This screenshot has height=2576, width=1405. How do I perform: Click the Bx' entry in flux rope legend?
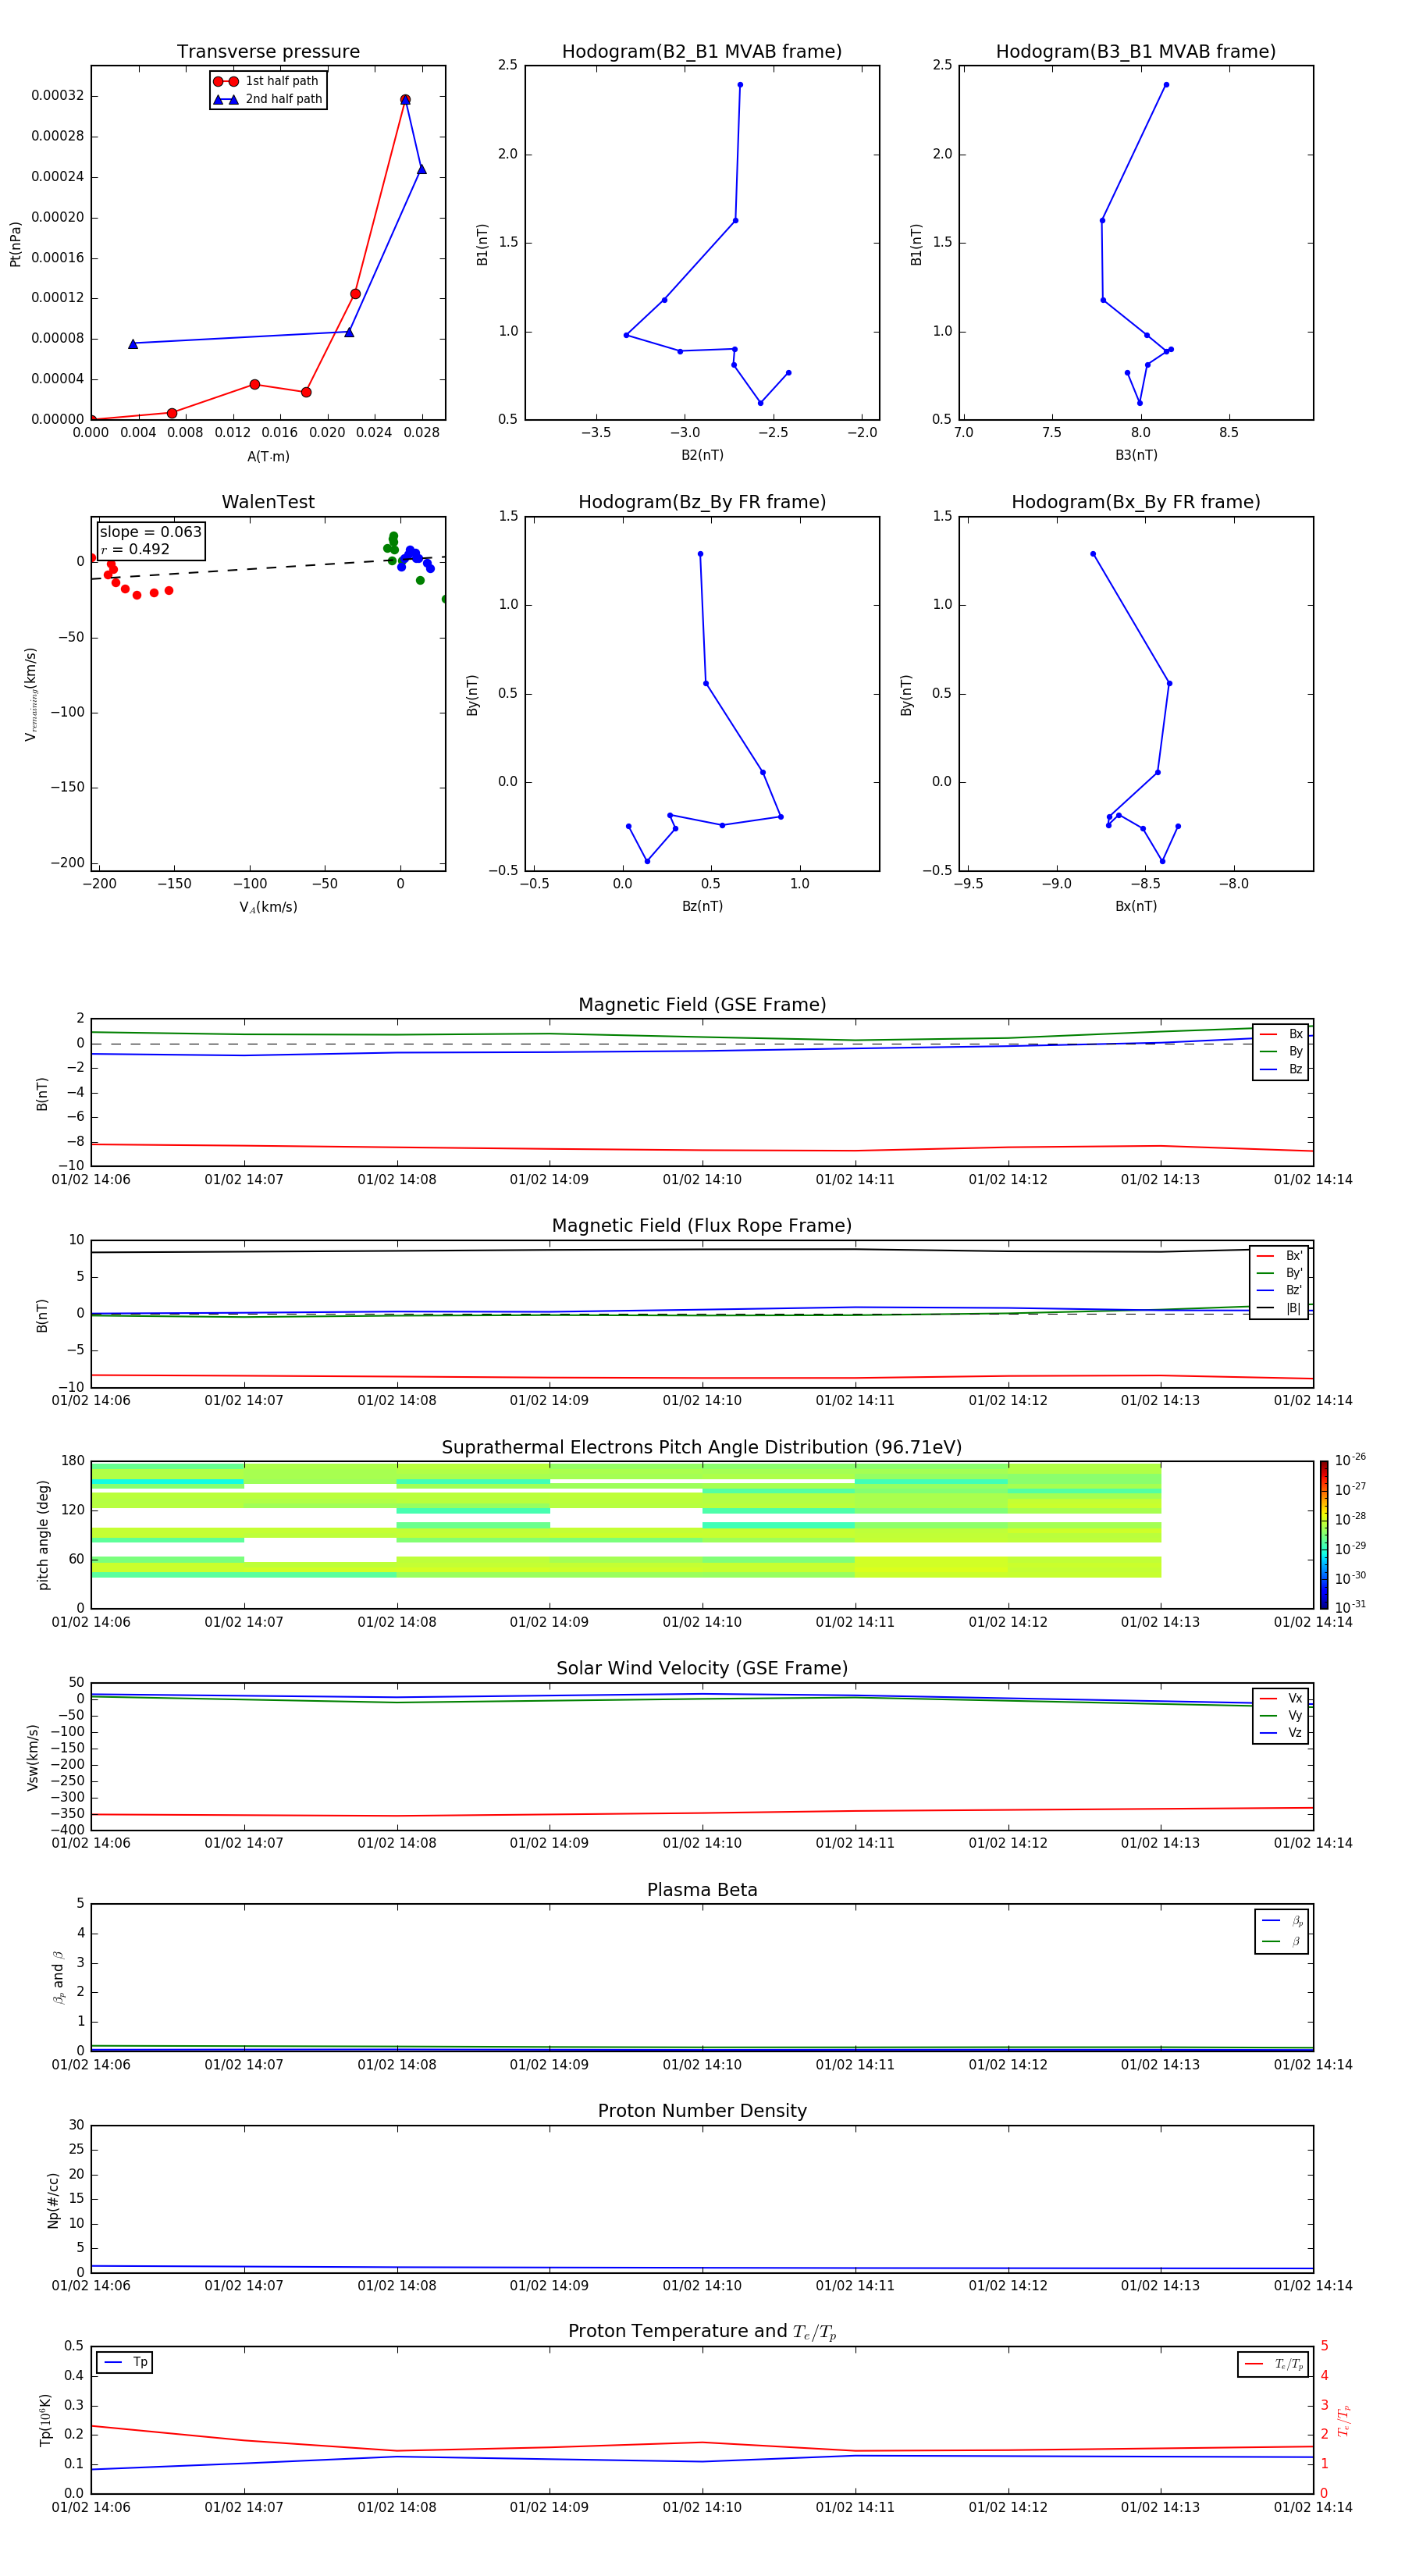pyautogui.click(x=1280, y=1256)
